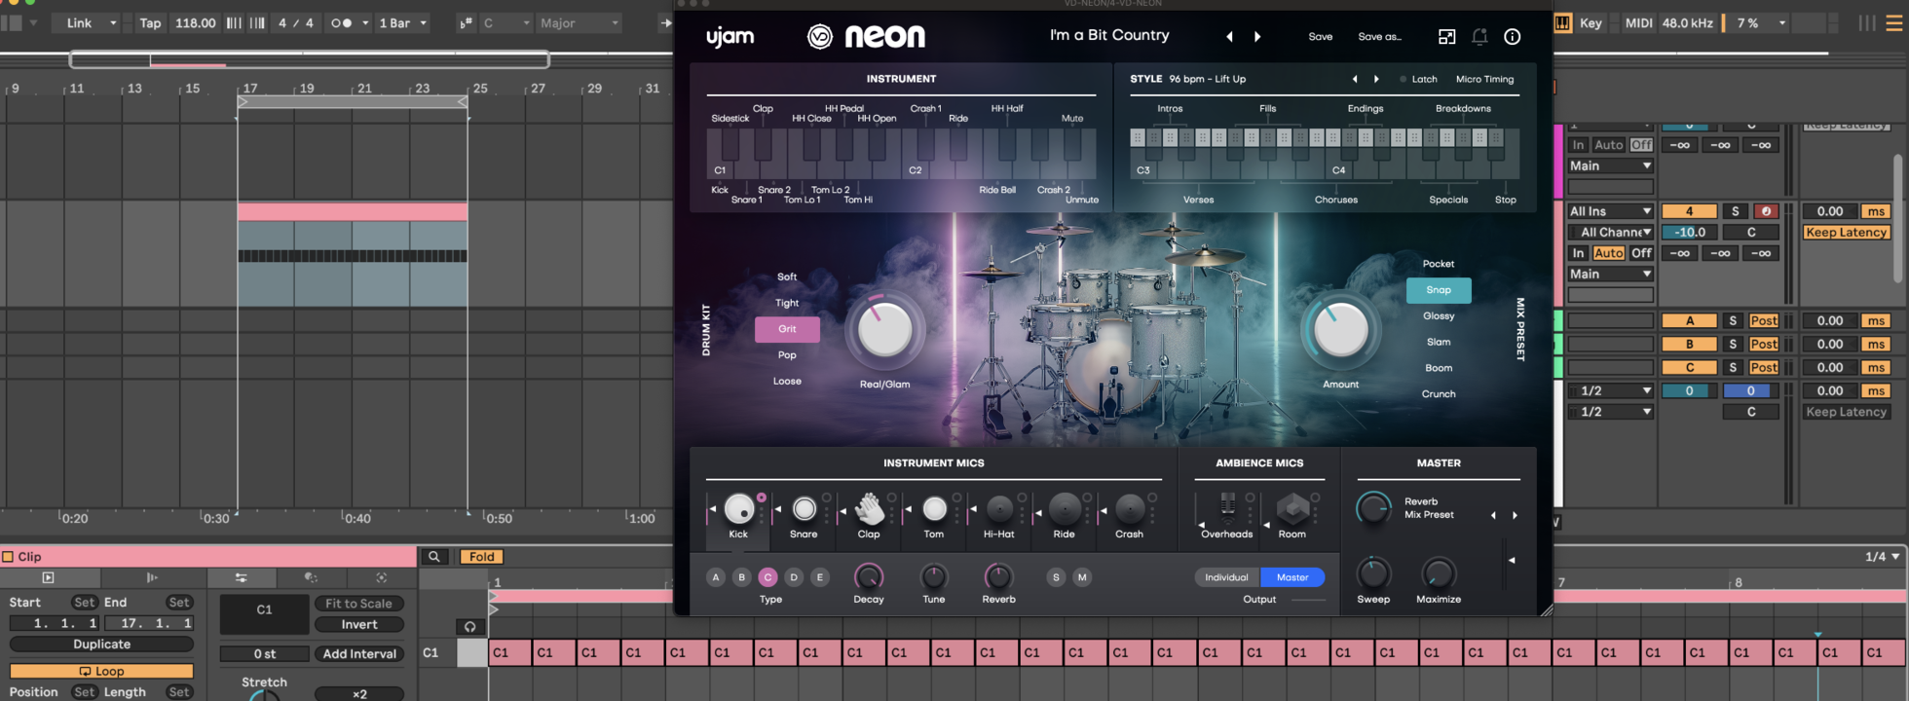Toggle the clip Loop button

click(x=101, y=671)
